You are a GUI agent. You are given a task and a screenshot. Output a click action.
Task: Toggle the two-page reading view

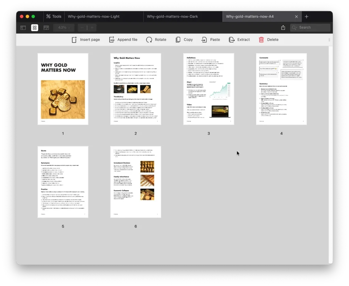click(46, 28)
